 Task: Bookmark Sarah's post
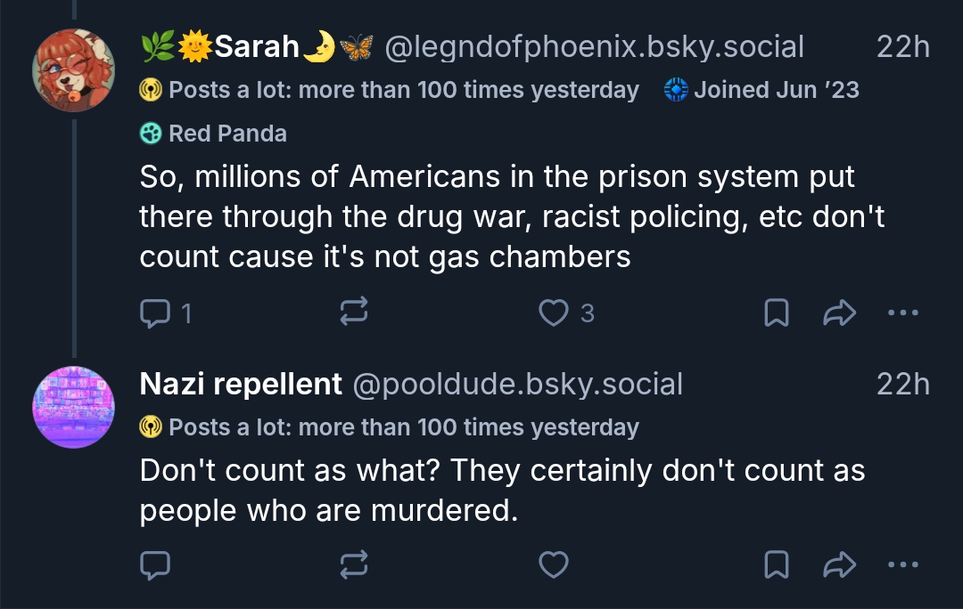click(777, 313)
